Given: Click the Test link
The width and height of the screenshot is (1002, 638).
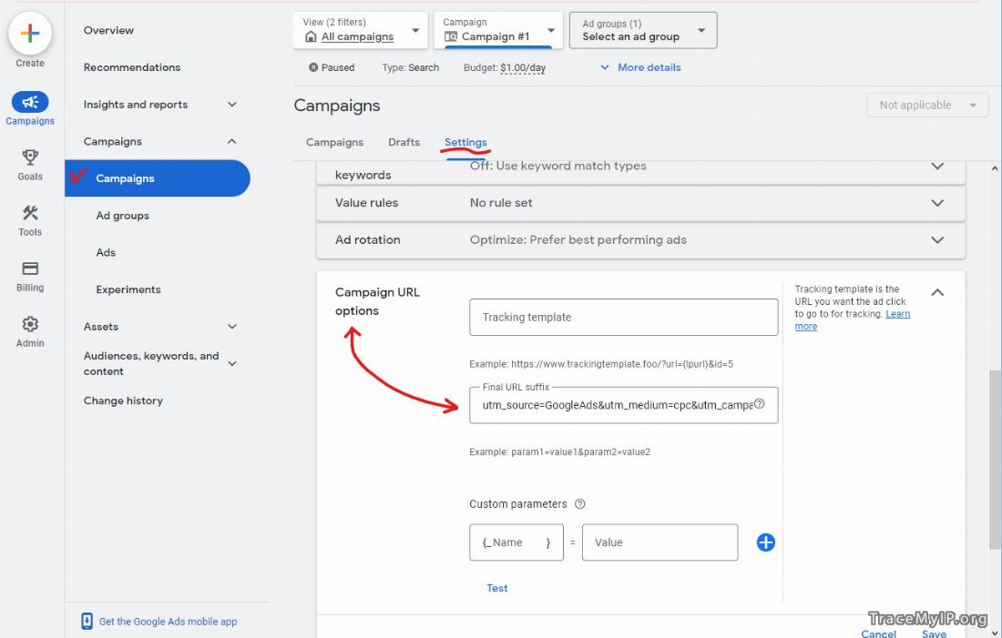Looking at the screenshot, I should pyautogui.click(x=497, y=588).
